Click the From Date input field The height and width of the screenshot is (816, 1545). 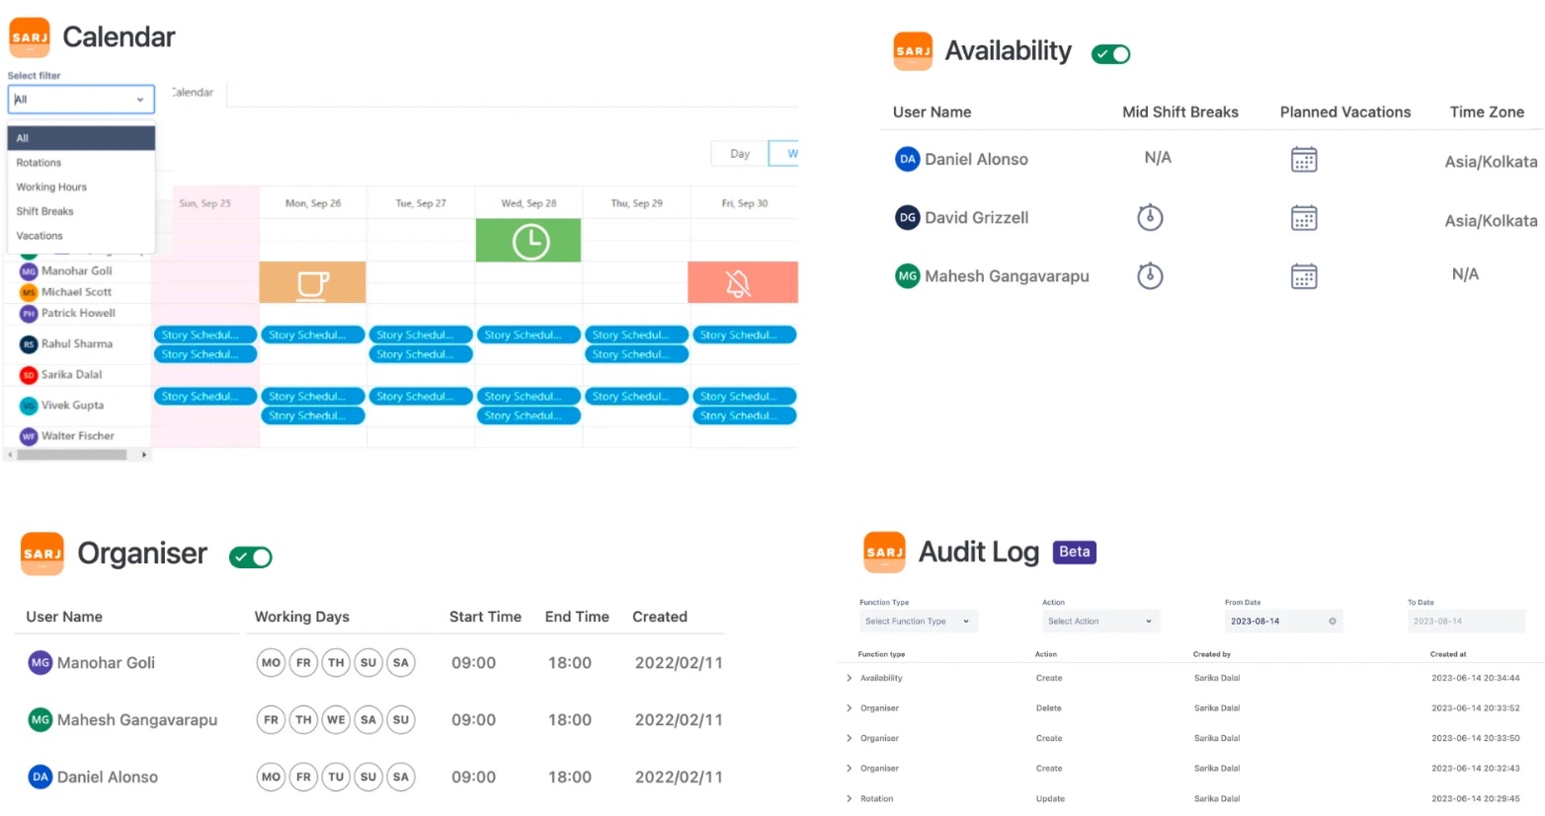tap(1283, 622)
